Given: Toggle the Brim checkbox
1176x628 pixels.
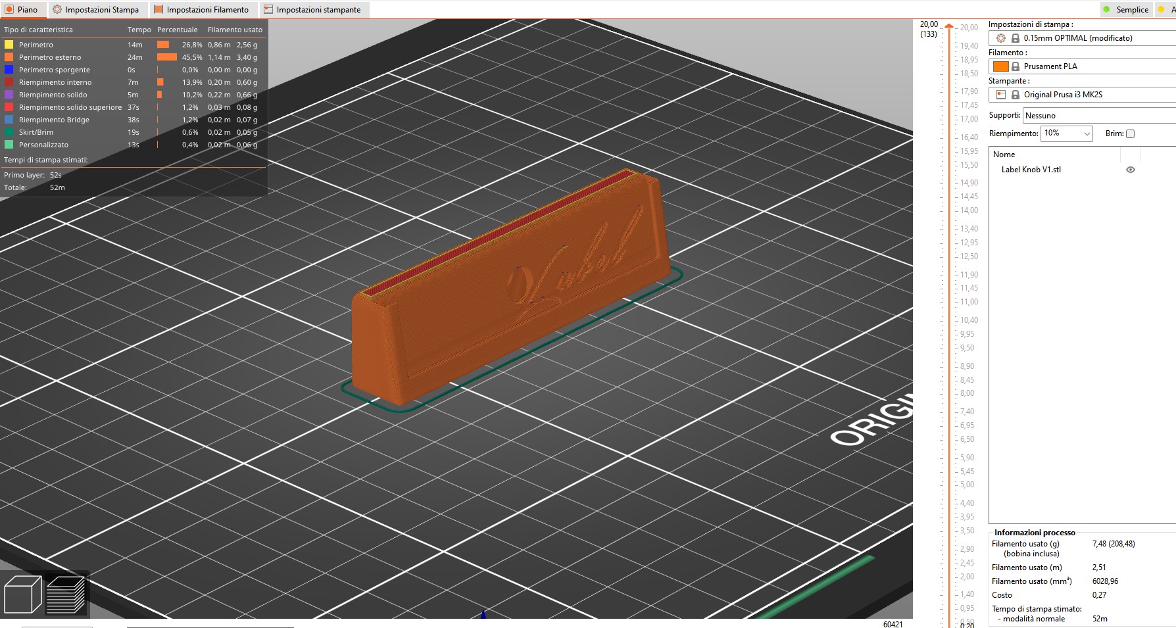Looking at the screenshot, I should tap(1130, 133).
